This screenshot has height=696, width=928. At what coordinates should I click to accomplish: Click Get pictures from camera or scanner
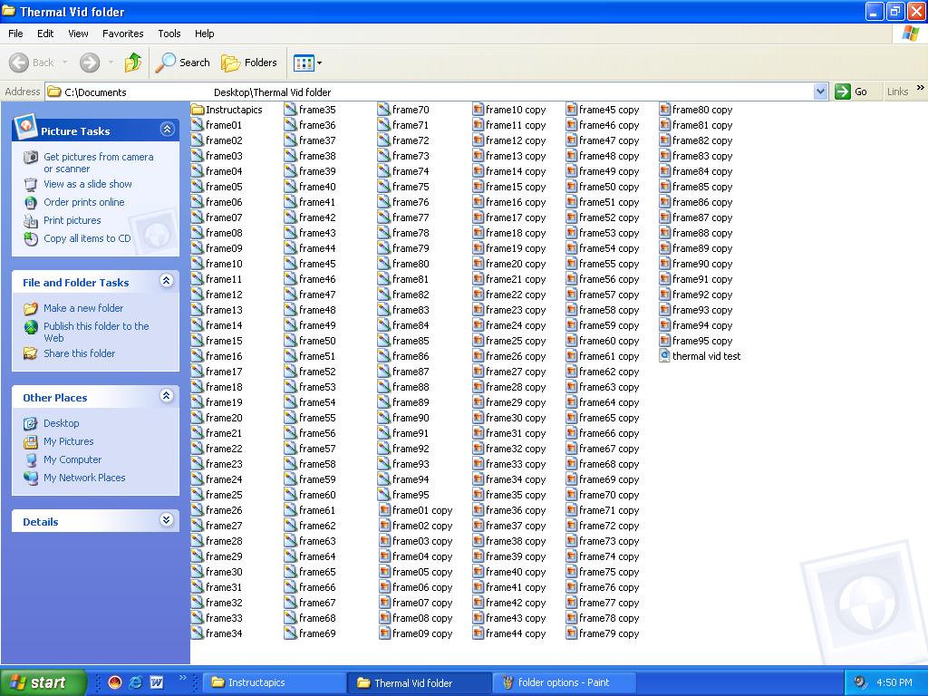pos(98,163)
